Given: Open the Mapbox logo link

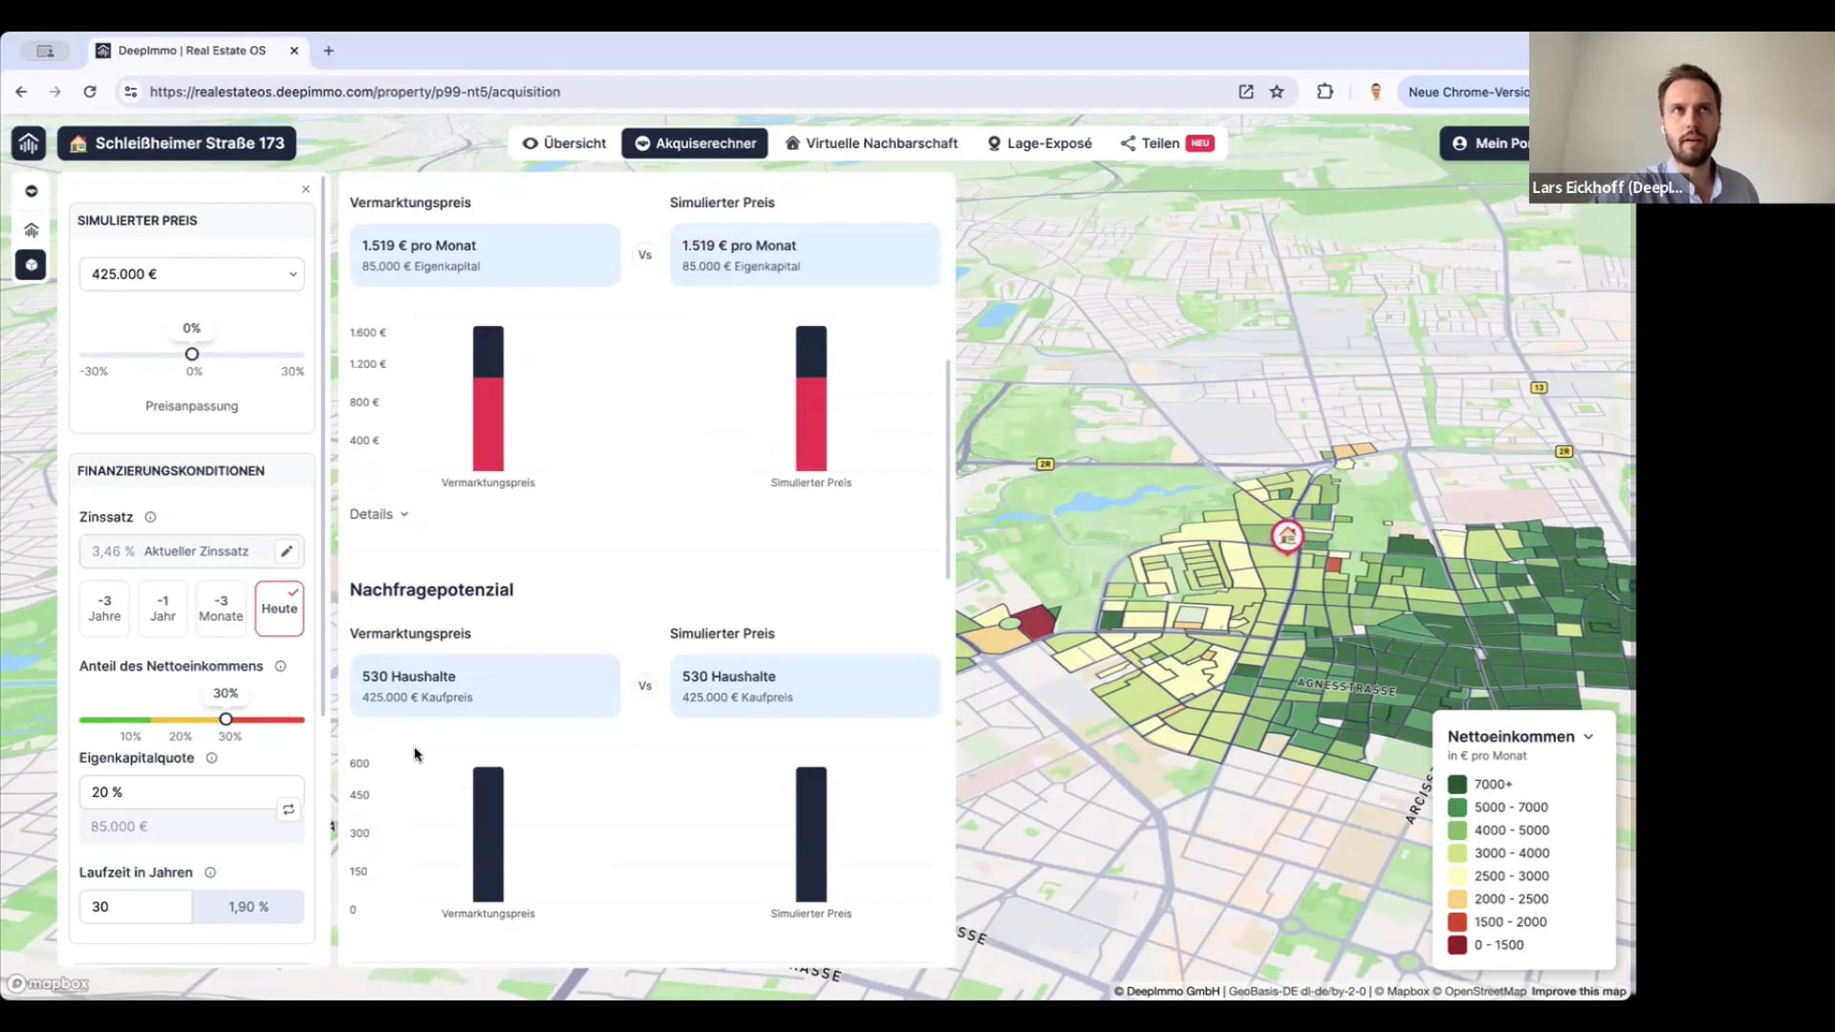Looking at the screenshot, I should [49, 983].
